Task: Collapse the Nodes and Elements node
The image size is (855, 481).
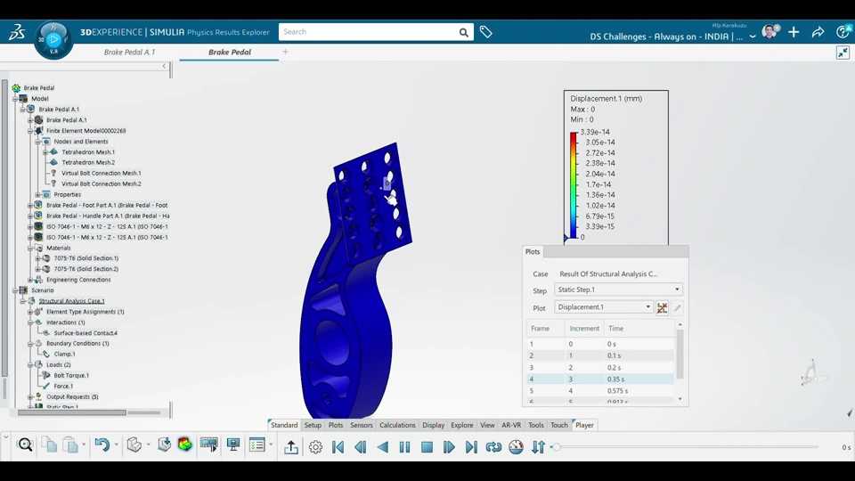Action: 37,142
